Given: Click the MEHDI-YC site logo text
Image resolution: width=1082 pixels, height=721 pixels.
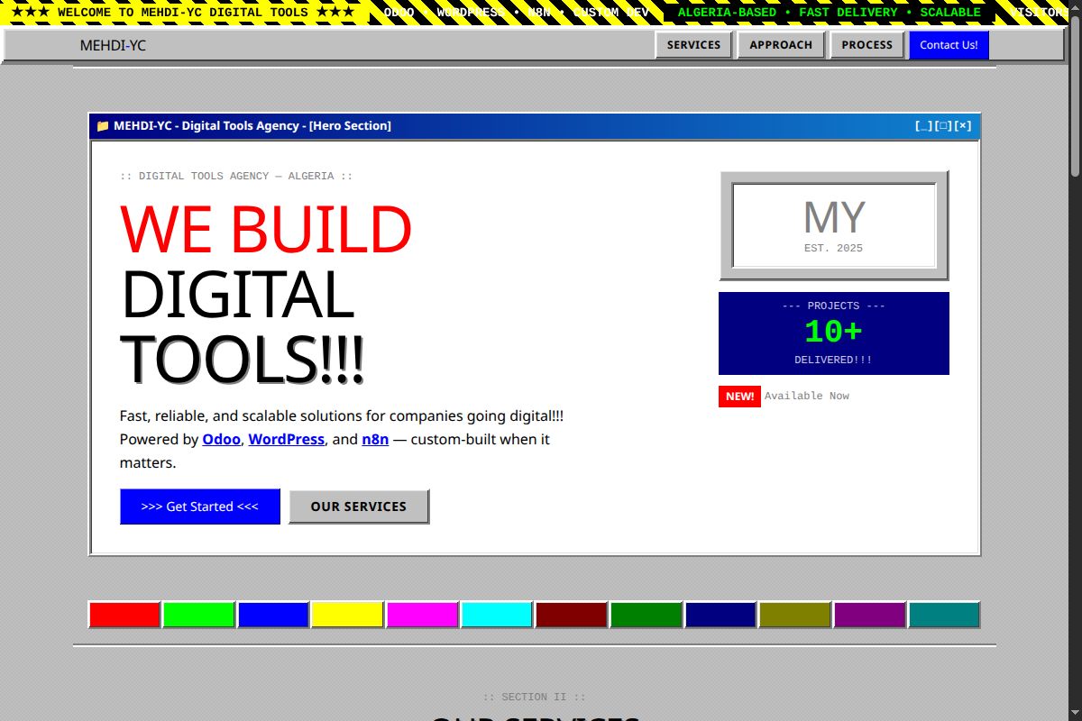Looking at the screenshot, I should (x=113, y=45).
